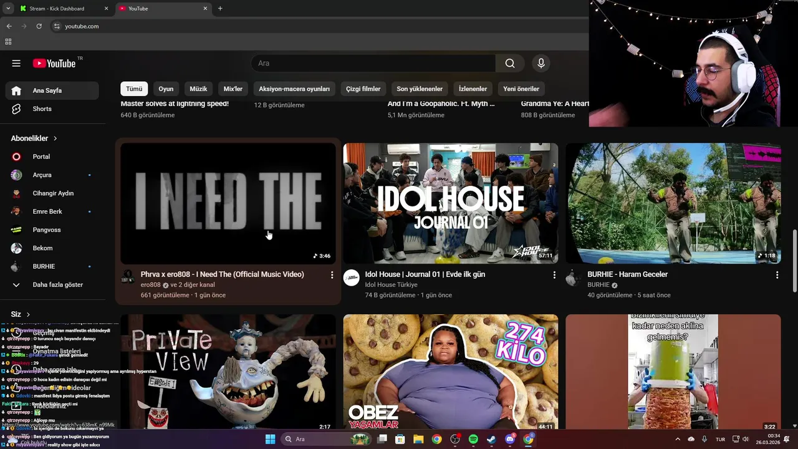Close the YouTube browser tab

click(x=205, y=9)
